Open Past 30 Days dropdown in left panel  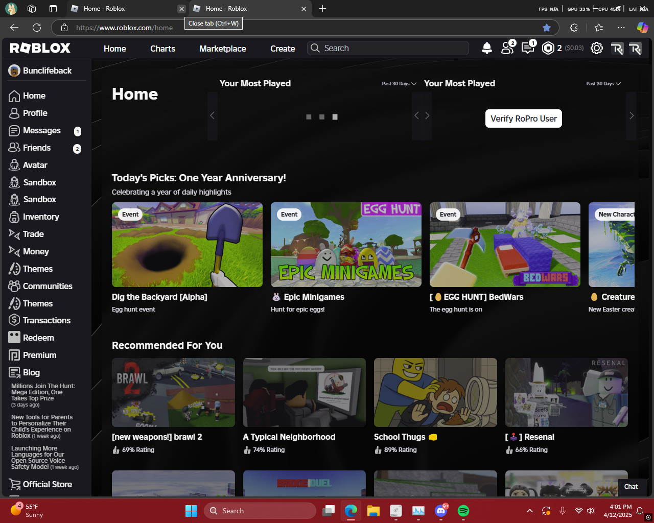(399, 84)
